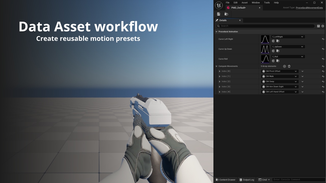Viewport: 326px width, 183px height.
Task: Browse to C_LeftRight in Content Browser
Action: click(x=278, y=41)
